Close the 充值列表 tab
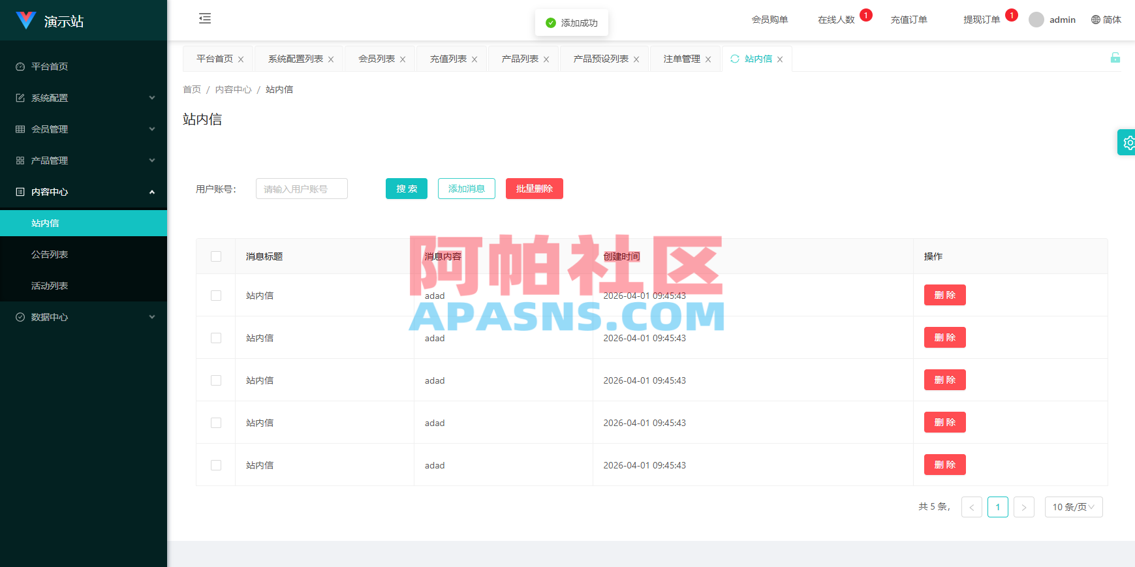The height and width of the screenshot is (567, 1135). pos(474,59)
